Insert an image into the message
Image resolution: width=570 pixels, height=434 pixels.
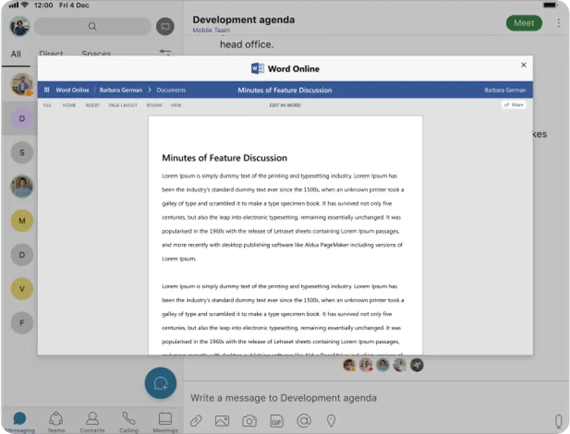(222, 421)
